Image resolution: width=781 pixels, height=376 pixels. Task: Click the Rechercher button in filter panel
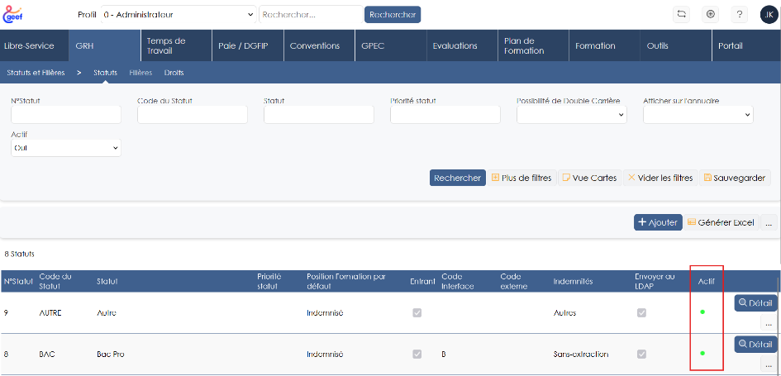tap(457, 178)
